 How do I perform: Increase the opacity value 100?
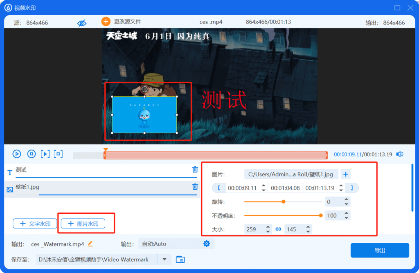coord(346,213)
